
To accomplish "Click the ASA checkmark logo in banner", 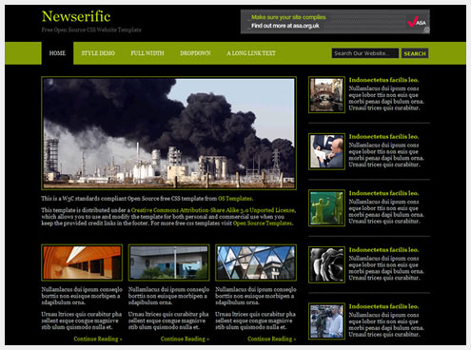I will [x=417, y=22].
